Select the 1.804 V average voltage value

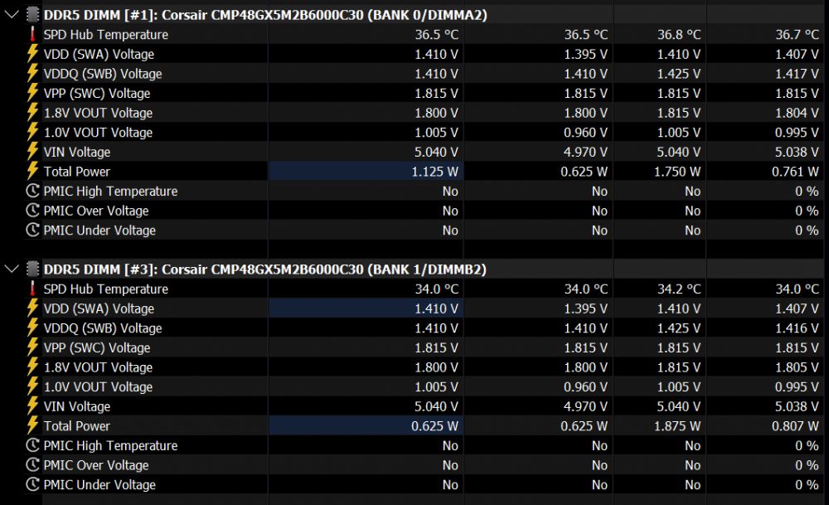[x=797, y=113]
